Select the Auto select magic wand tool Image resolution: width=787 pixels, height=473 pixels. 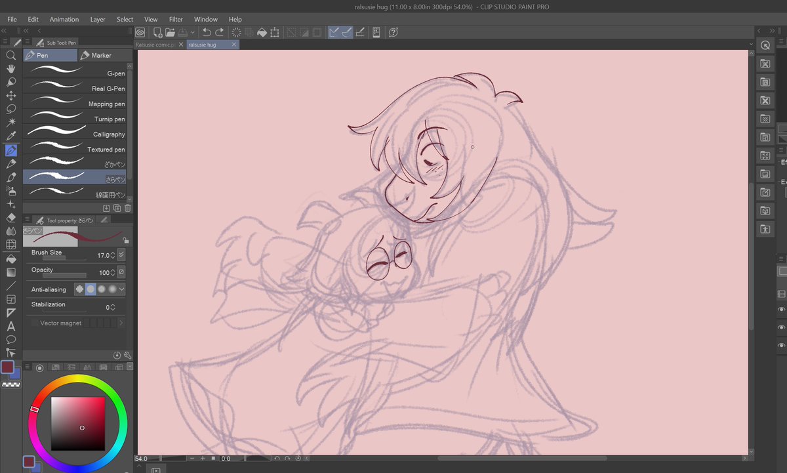11,123
